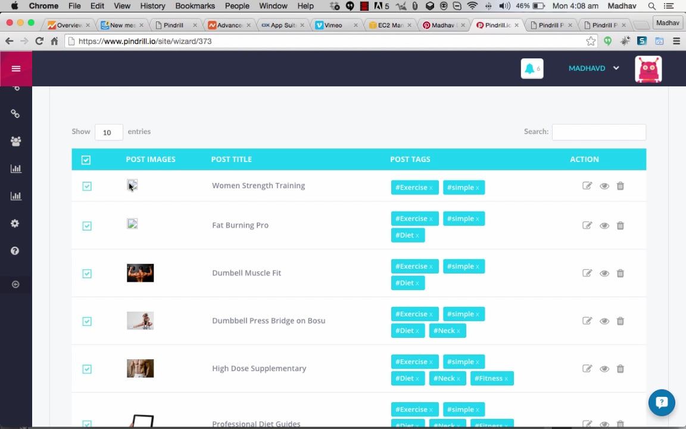The image size is (686, 429).
Task: Preview the Dumbell Muscle Fit post
Action: 604,273
